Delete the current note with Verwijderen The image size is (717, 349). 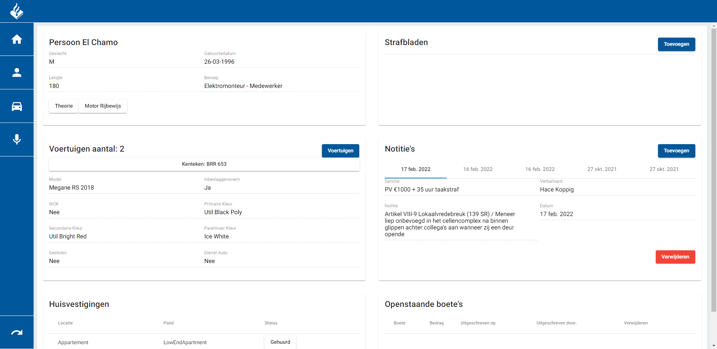(x=675, y=257)
